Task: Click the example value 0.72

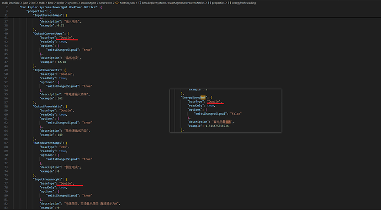Action: [x=61, y=25]
